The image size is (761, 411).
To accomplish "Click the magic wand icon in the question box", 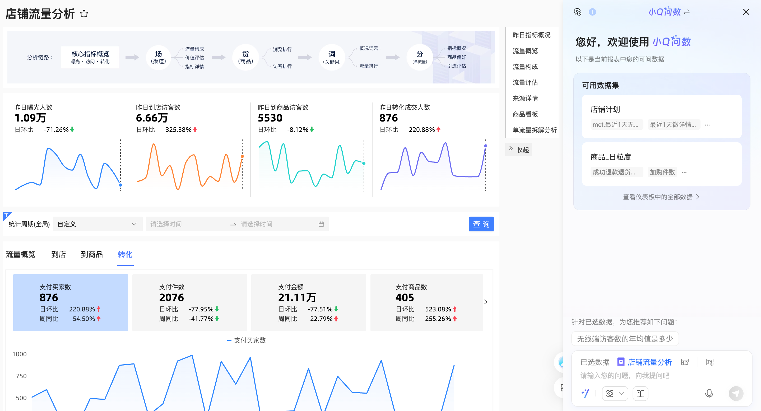I will pyautogui.click(x=585, y=393).
